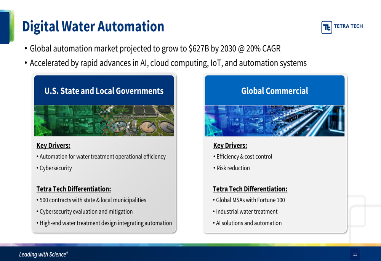Click the Leading with Science footer text
The width and height of the screenshot is (381, 261).
(x=43, y=254)
